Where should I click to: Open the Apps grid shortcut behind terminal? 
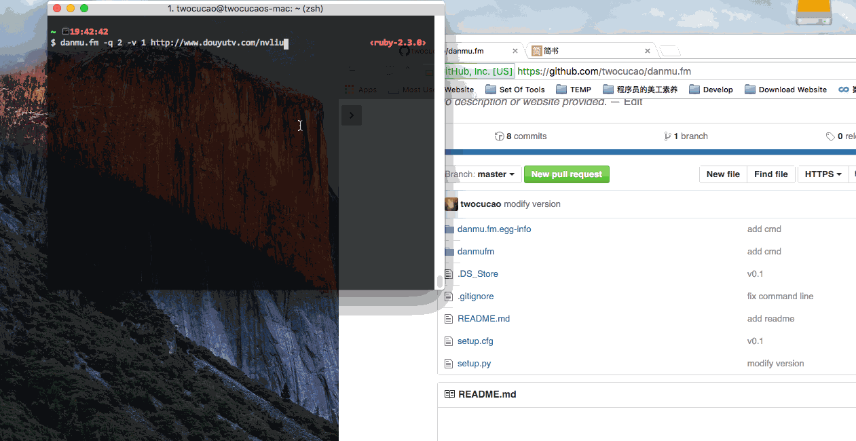pos(360,90)
